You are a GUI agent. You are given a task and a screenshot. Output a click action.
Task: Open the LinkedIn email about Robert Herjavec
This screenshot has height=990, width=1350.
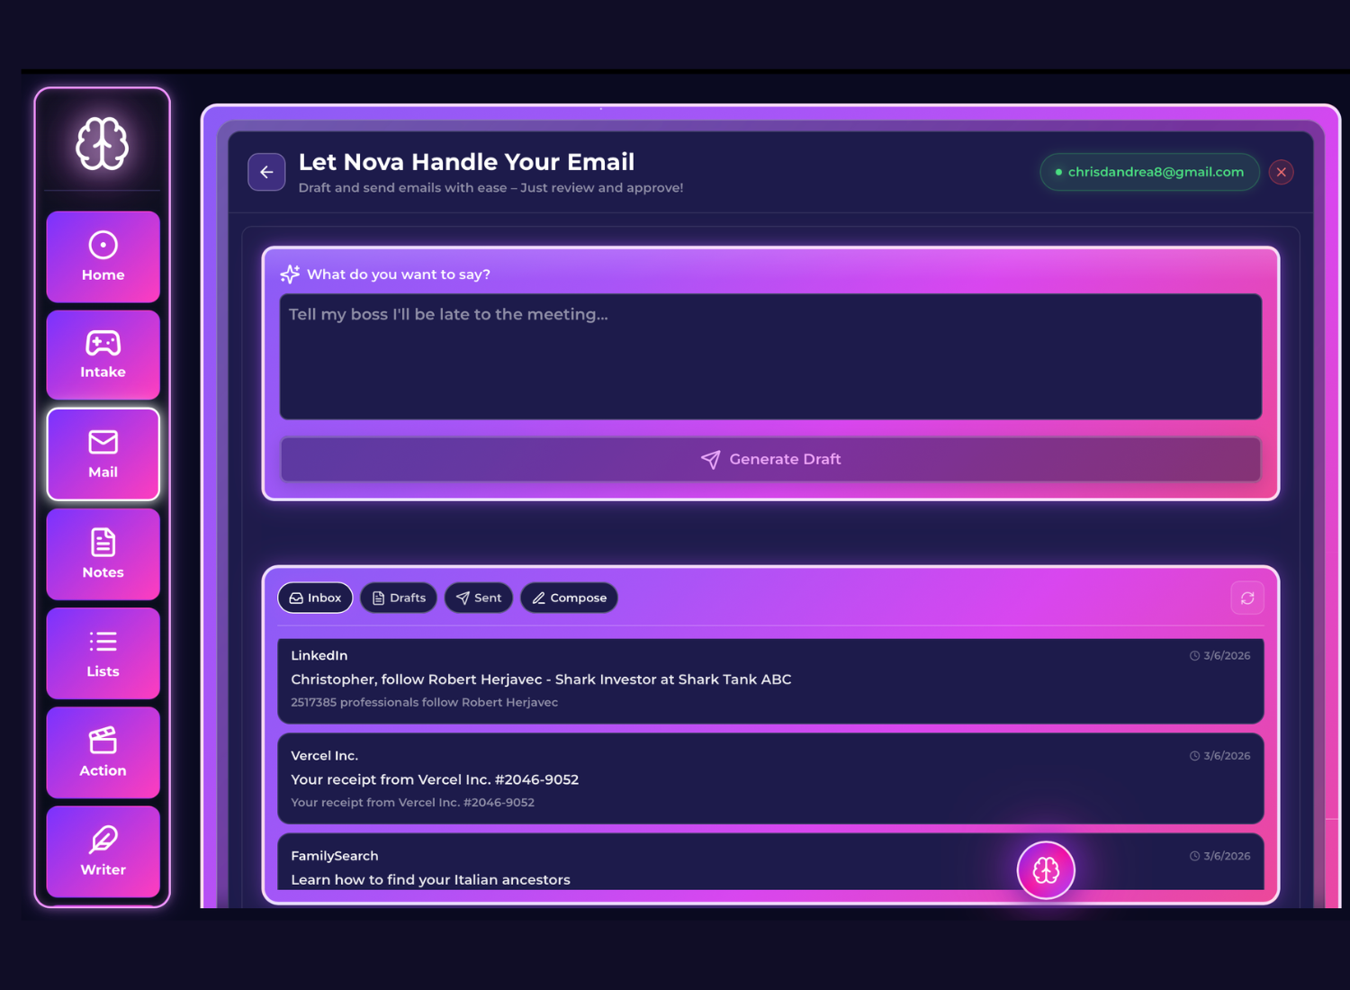(771, 679)
